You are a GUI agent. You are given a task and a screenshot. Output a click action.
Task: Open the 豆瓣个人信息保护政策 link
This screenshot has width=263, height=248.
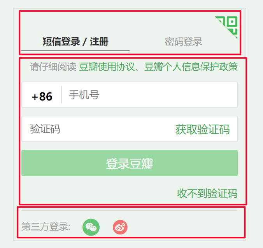pyautogui.click(x=191, y=67)
